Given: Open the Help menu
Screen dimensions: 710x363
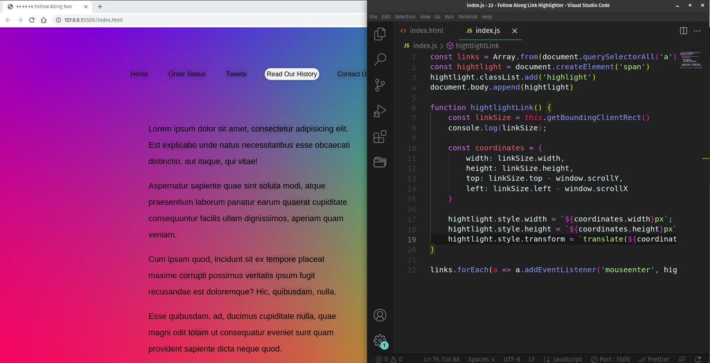Looking at the screenshot, I should [487, 17].
